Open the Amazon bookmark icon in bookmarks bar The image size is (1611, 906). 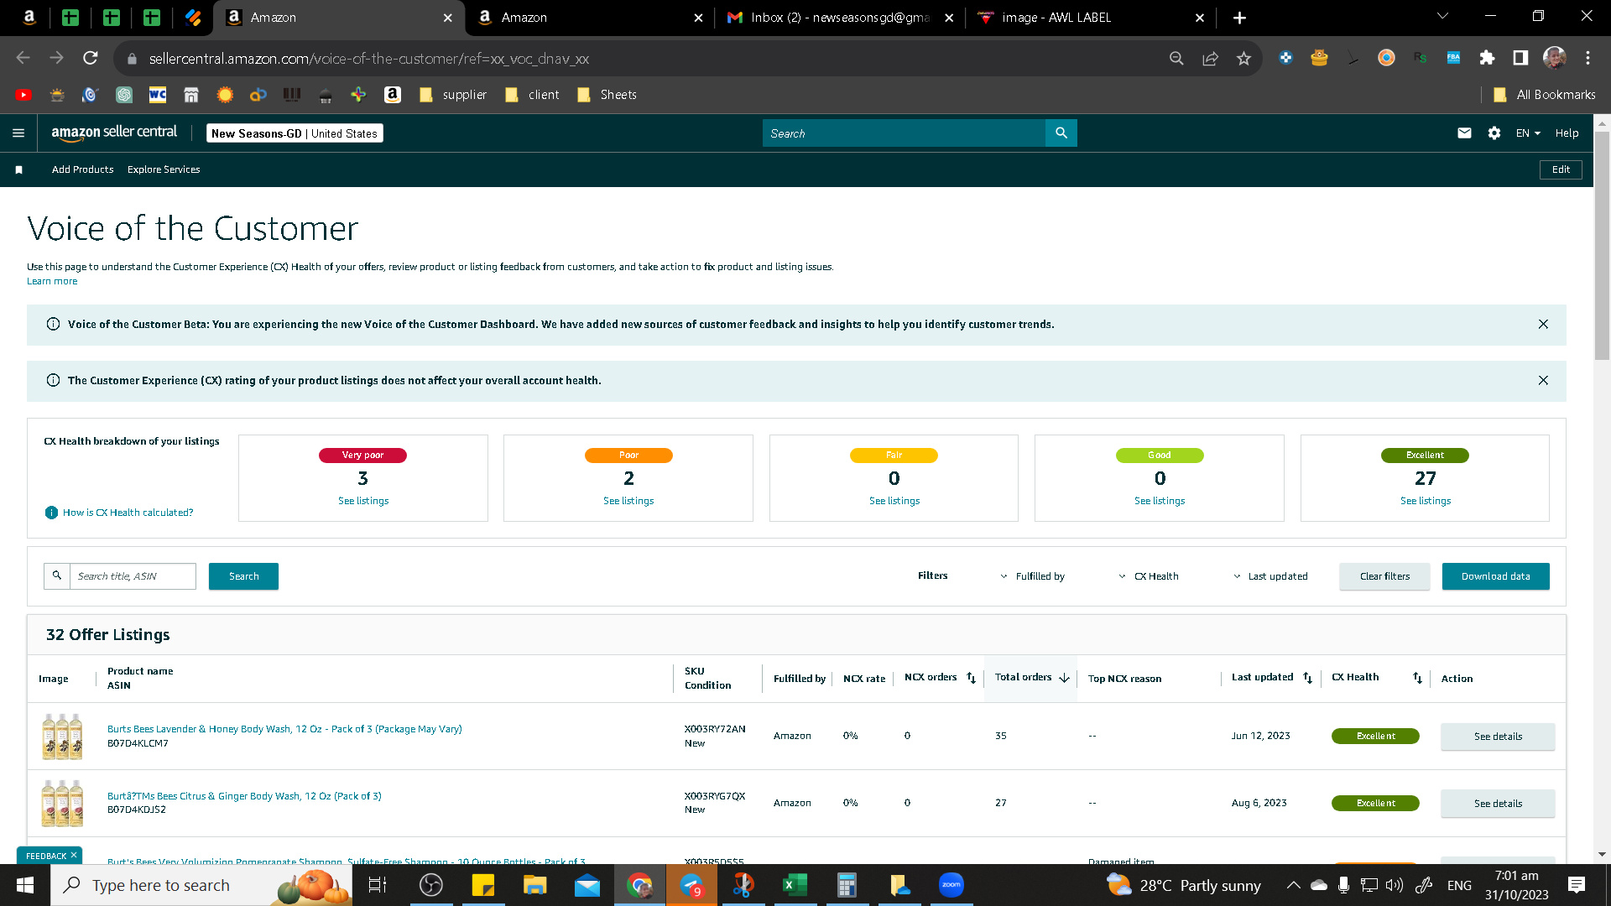(392, 95)
